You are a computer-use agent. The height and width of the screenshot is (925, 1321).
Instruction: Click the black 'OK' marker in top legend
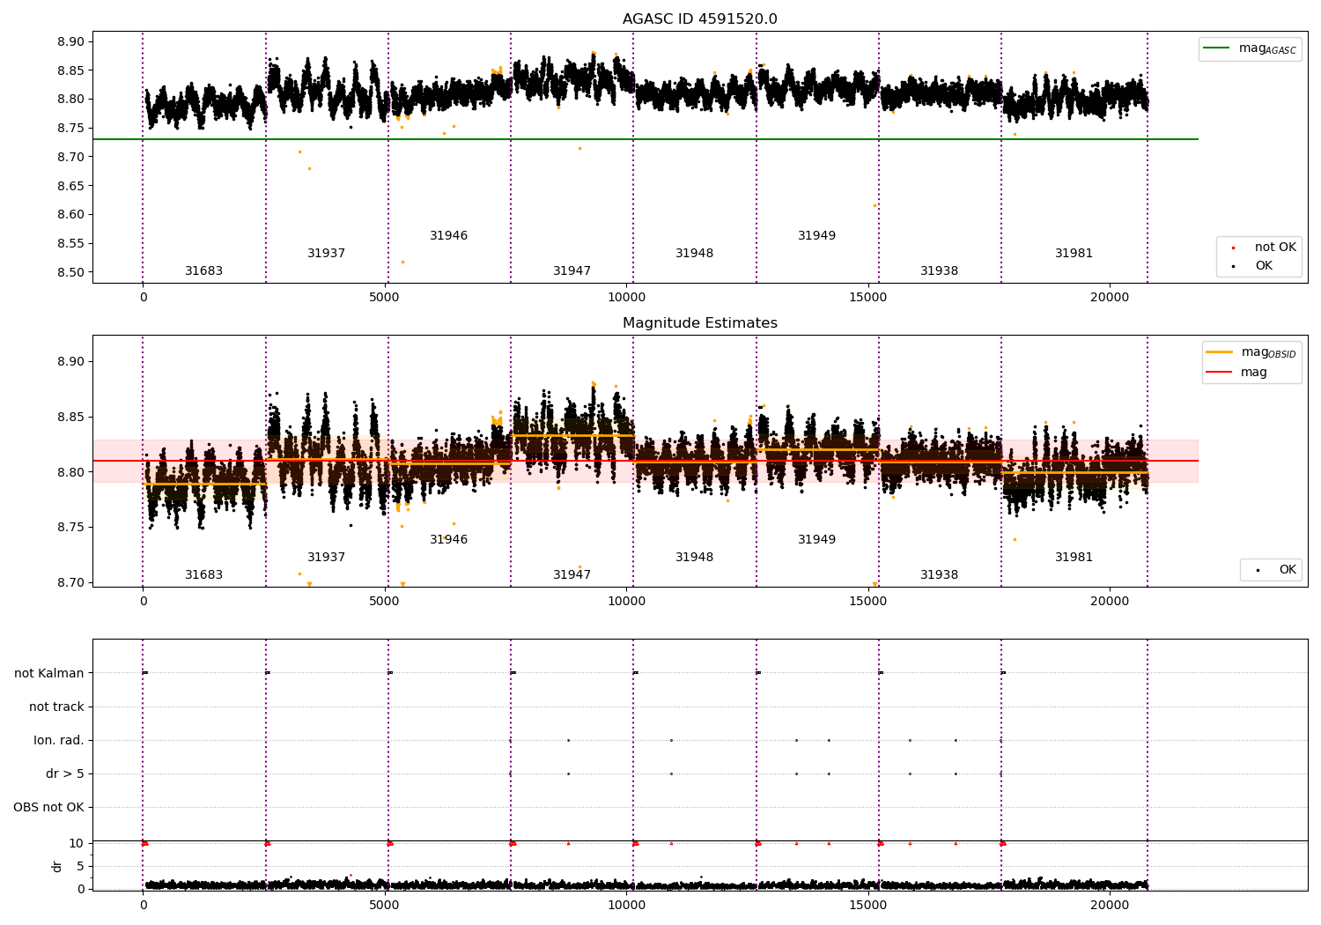pos(1233,266)
